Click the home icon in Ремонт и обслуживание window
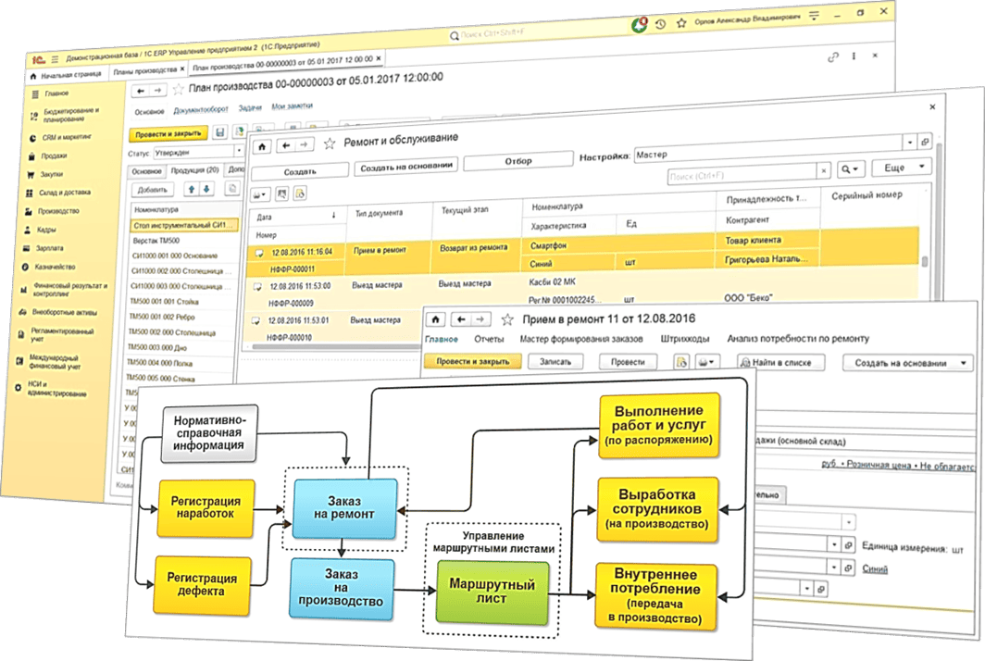 [x=264, y=145]
